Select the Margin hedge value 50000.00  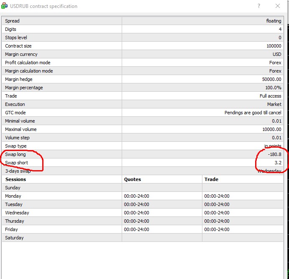pyautogui.click(x=271, y=79)
